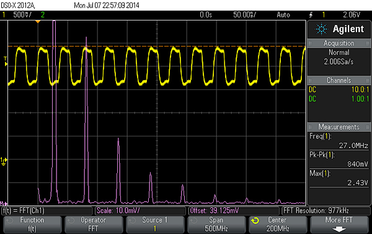Click the Center 200MHz softkey

tap(278, 225)
